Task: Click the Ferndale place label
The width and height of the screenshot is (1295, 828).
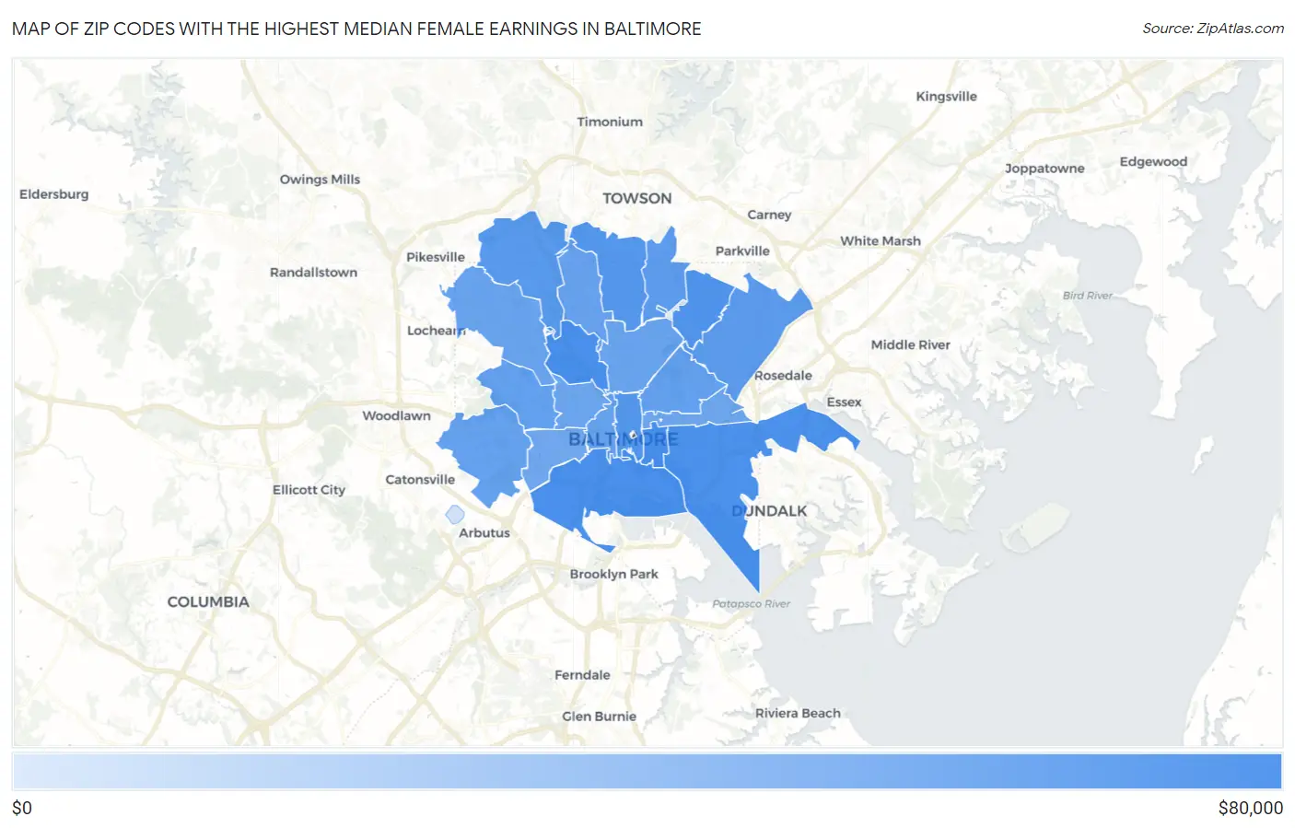Action: point(582,675)
